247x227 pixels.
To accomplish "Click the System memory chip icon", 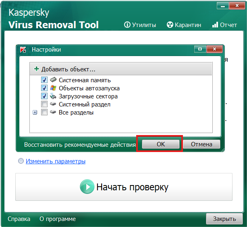I will coord(53,80).
